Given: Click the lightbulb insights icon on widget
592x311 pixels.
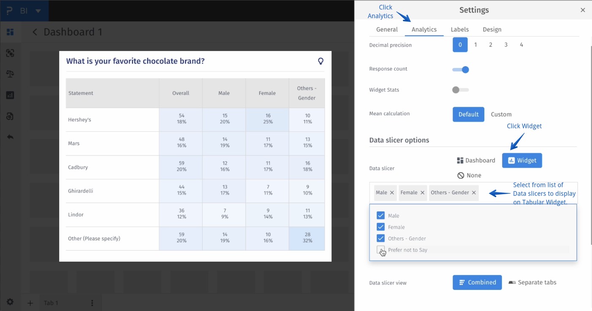Looking at the screenshot, I should [x=320, y=61].
